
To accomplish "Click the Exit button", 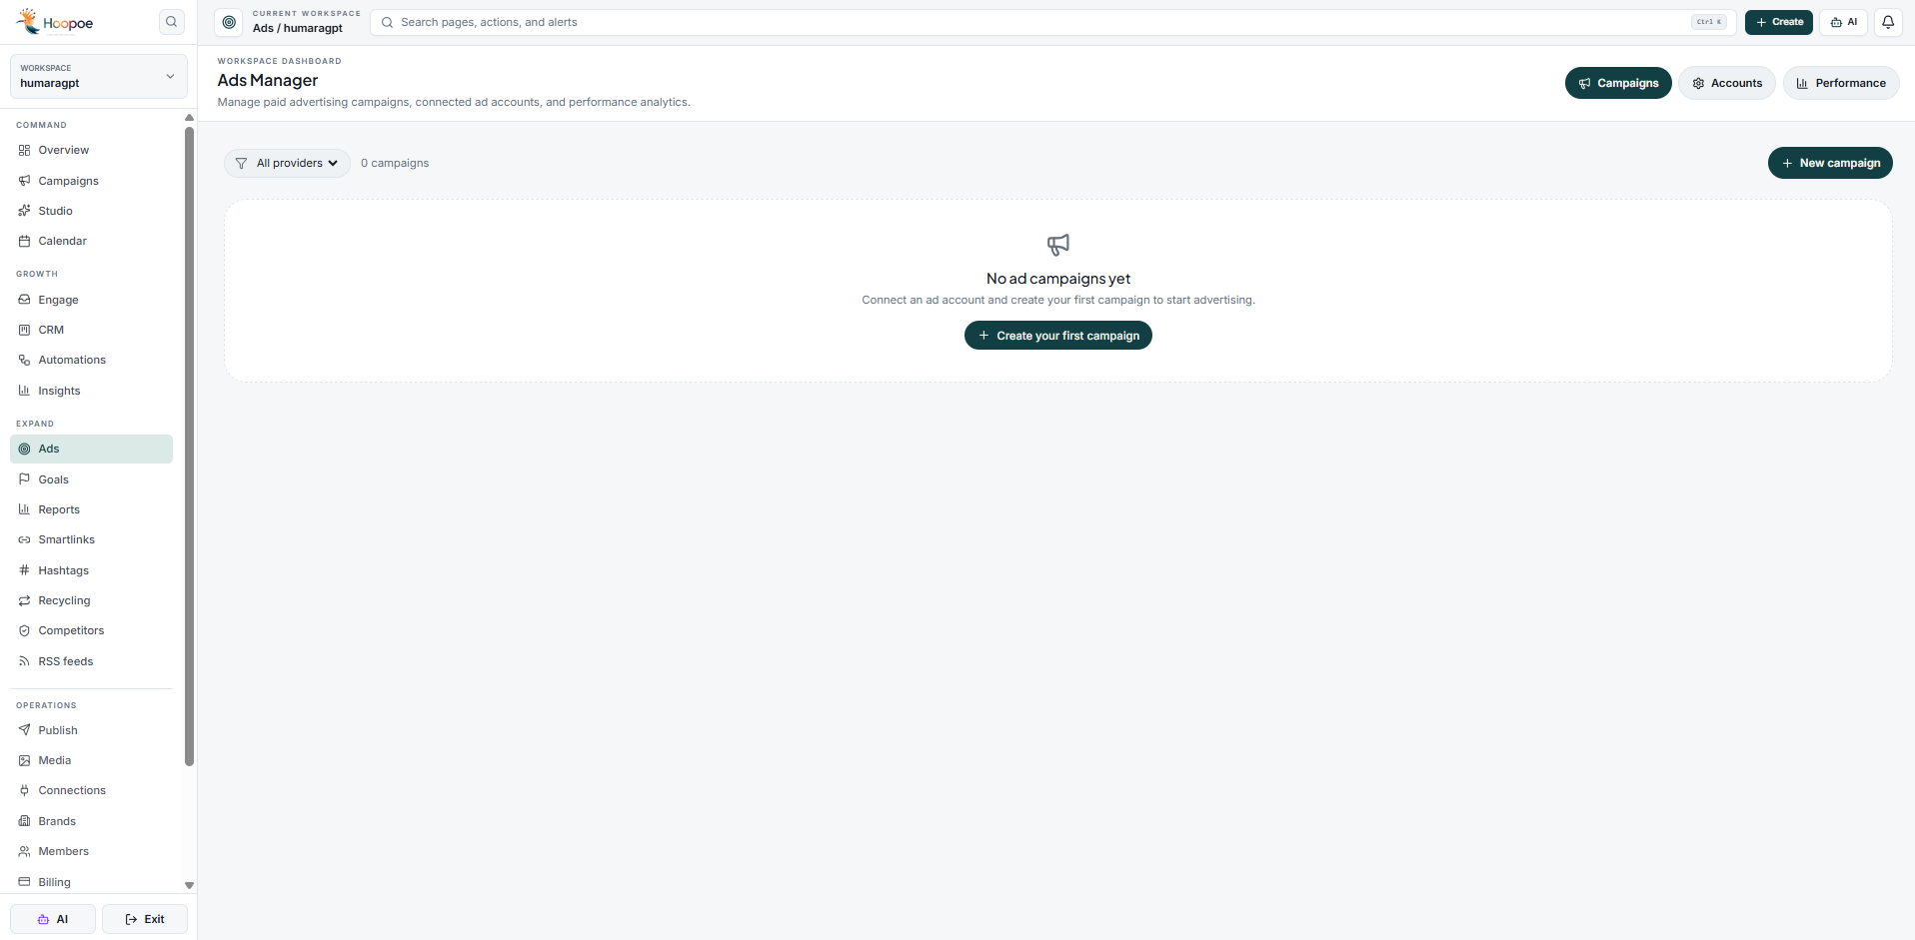I will click(x=145, y=919).
